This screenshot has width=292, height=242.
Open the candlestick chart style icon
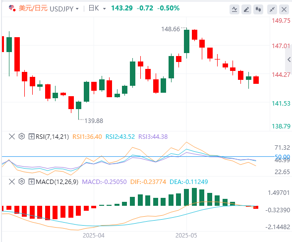click(x=258, y=9)
